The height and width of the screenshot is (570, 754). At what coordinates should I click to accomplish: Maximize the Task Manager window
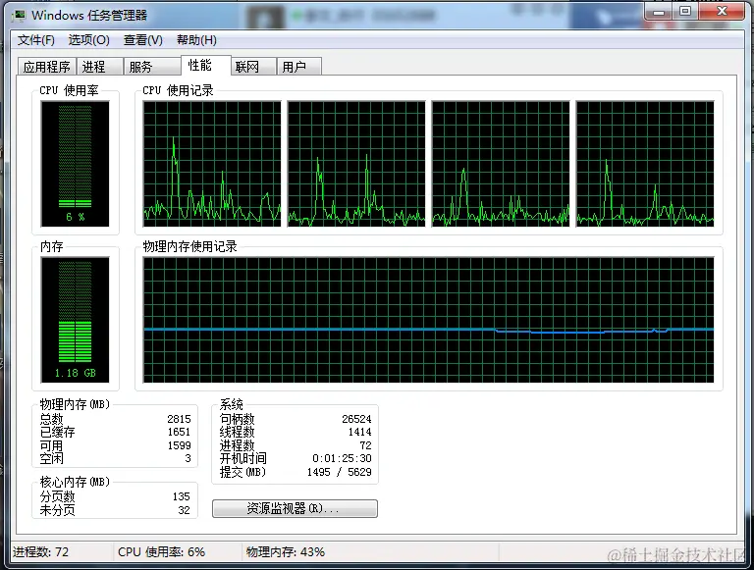pyautogui.click(x=685, y=12)
